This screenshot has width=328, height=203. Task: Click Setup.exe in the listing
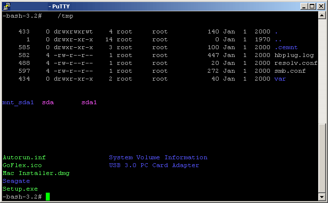click(x=20, y=189)
